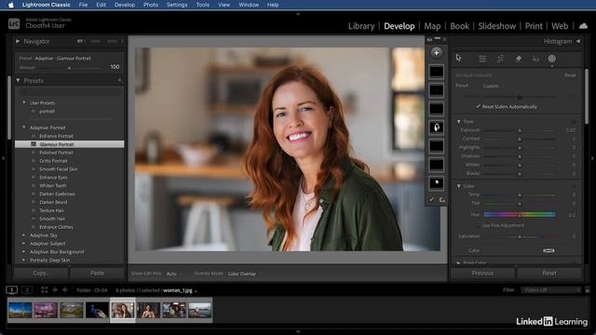Click the cloud sync status icon

tap(583, 26)
